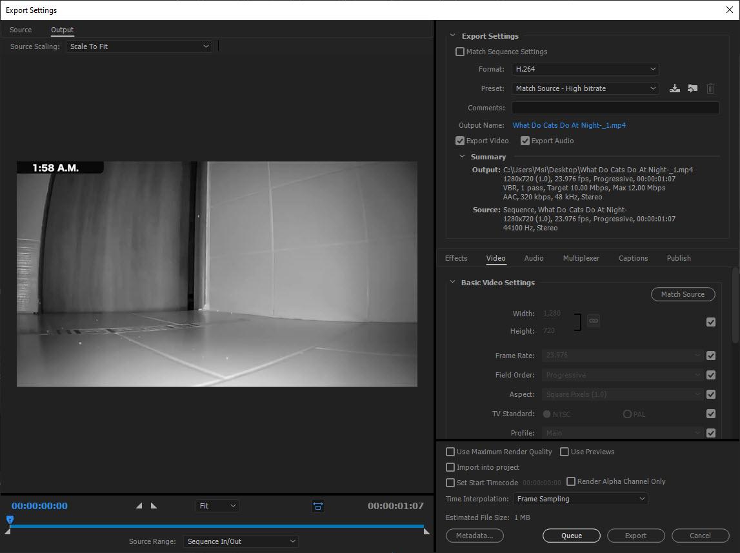
Task: Click the current timecode 00:00:00:00
Action: coord(39,506)
